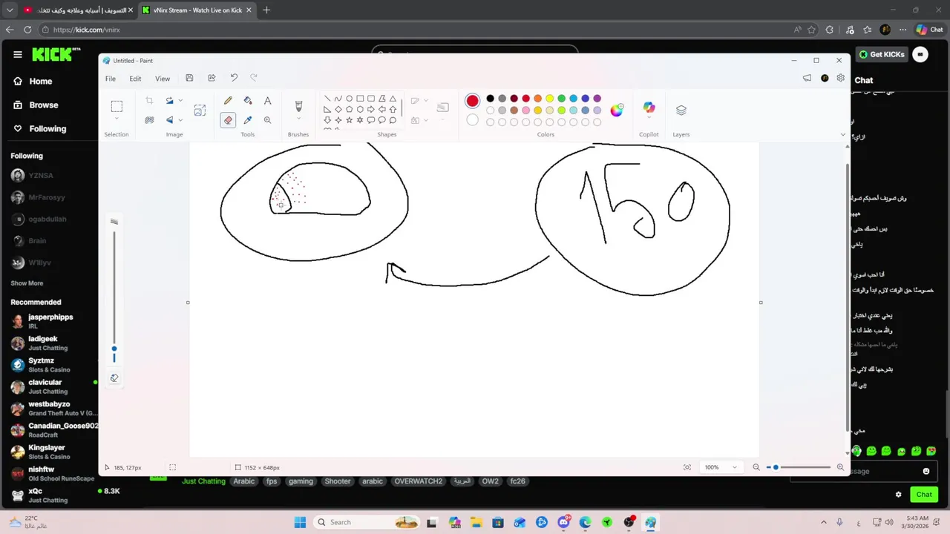The image size is (950, 534).
Task: Expand the Rotate dropdown arrow
Action: [180, 100]
